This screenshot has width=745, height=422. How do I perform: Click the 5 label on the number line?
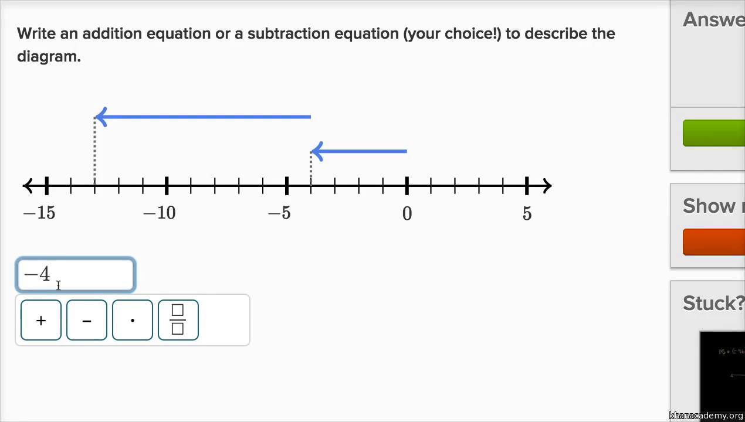[527, 213]
